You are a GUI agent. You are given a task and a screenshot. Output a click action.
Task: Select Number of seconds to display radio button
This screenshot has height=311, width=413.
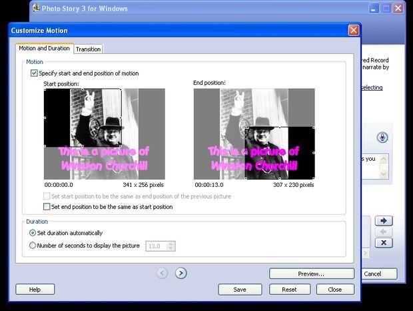coord(33,246)
